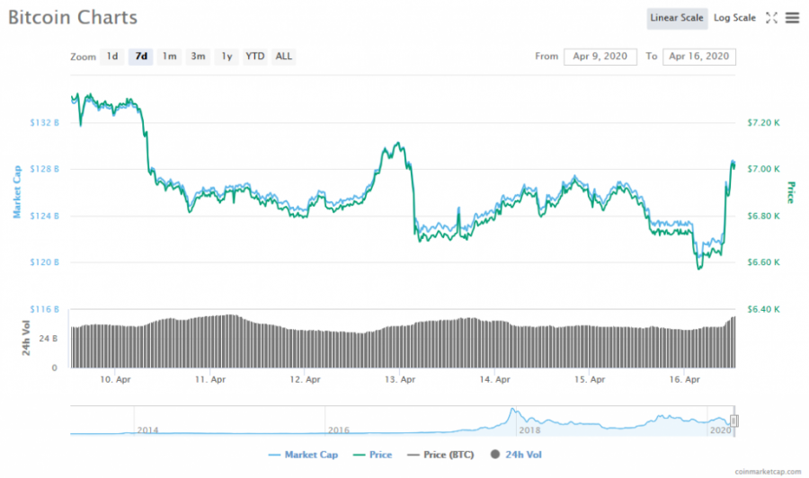Click the Bitcoin Charts heading
Screen dimensions: 809x478
pos(73,18)
